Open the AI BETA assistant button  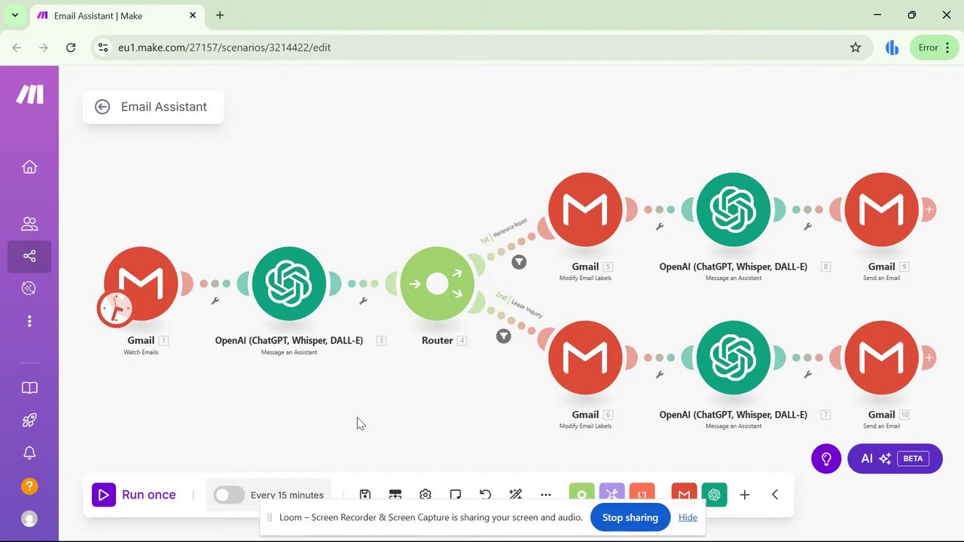[895, 458]
